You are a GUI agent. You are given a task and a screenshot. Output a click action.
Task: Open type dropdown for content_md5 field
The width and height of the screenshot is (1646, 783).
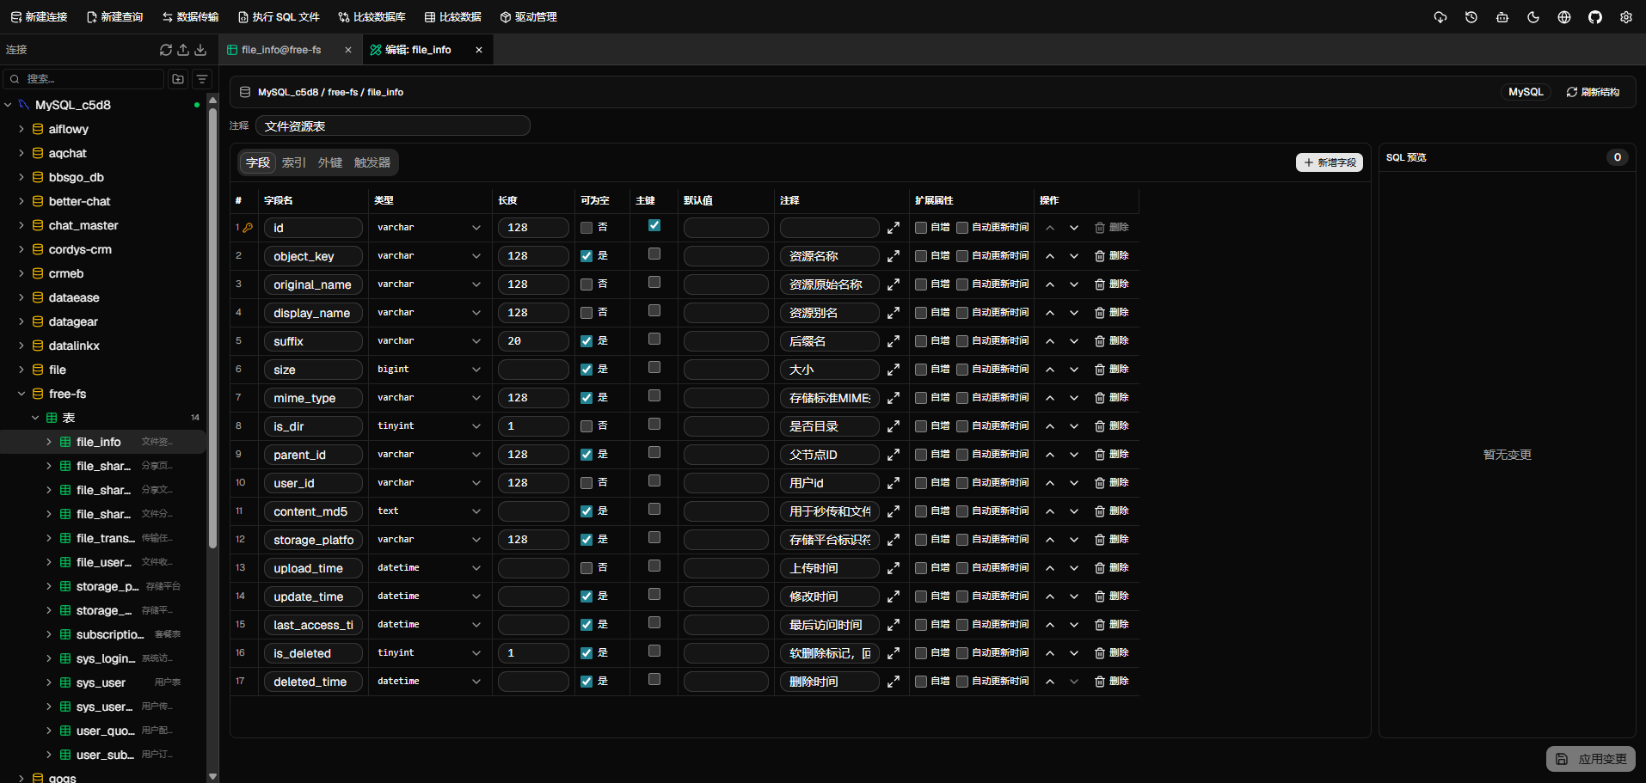coord(429,511)
